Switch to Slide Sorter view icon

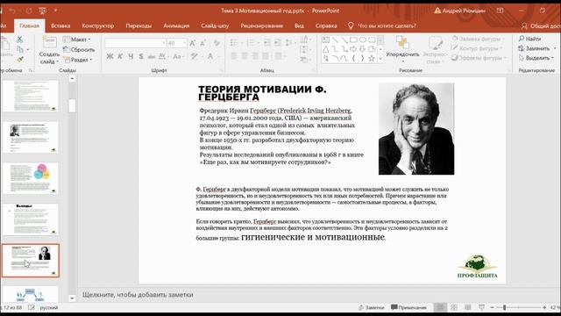[454, 307]
